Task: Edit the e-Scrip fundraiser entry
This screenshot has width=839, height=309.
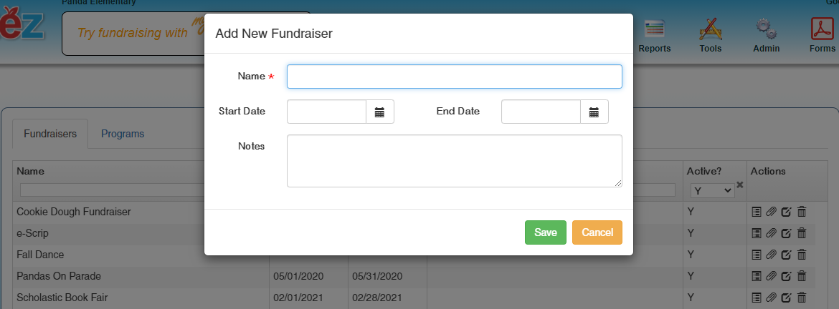Action: pyautogui.click(x=786, y=233)
